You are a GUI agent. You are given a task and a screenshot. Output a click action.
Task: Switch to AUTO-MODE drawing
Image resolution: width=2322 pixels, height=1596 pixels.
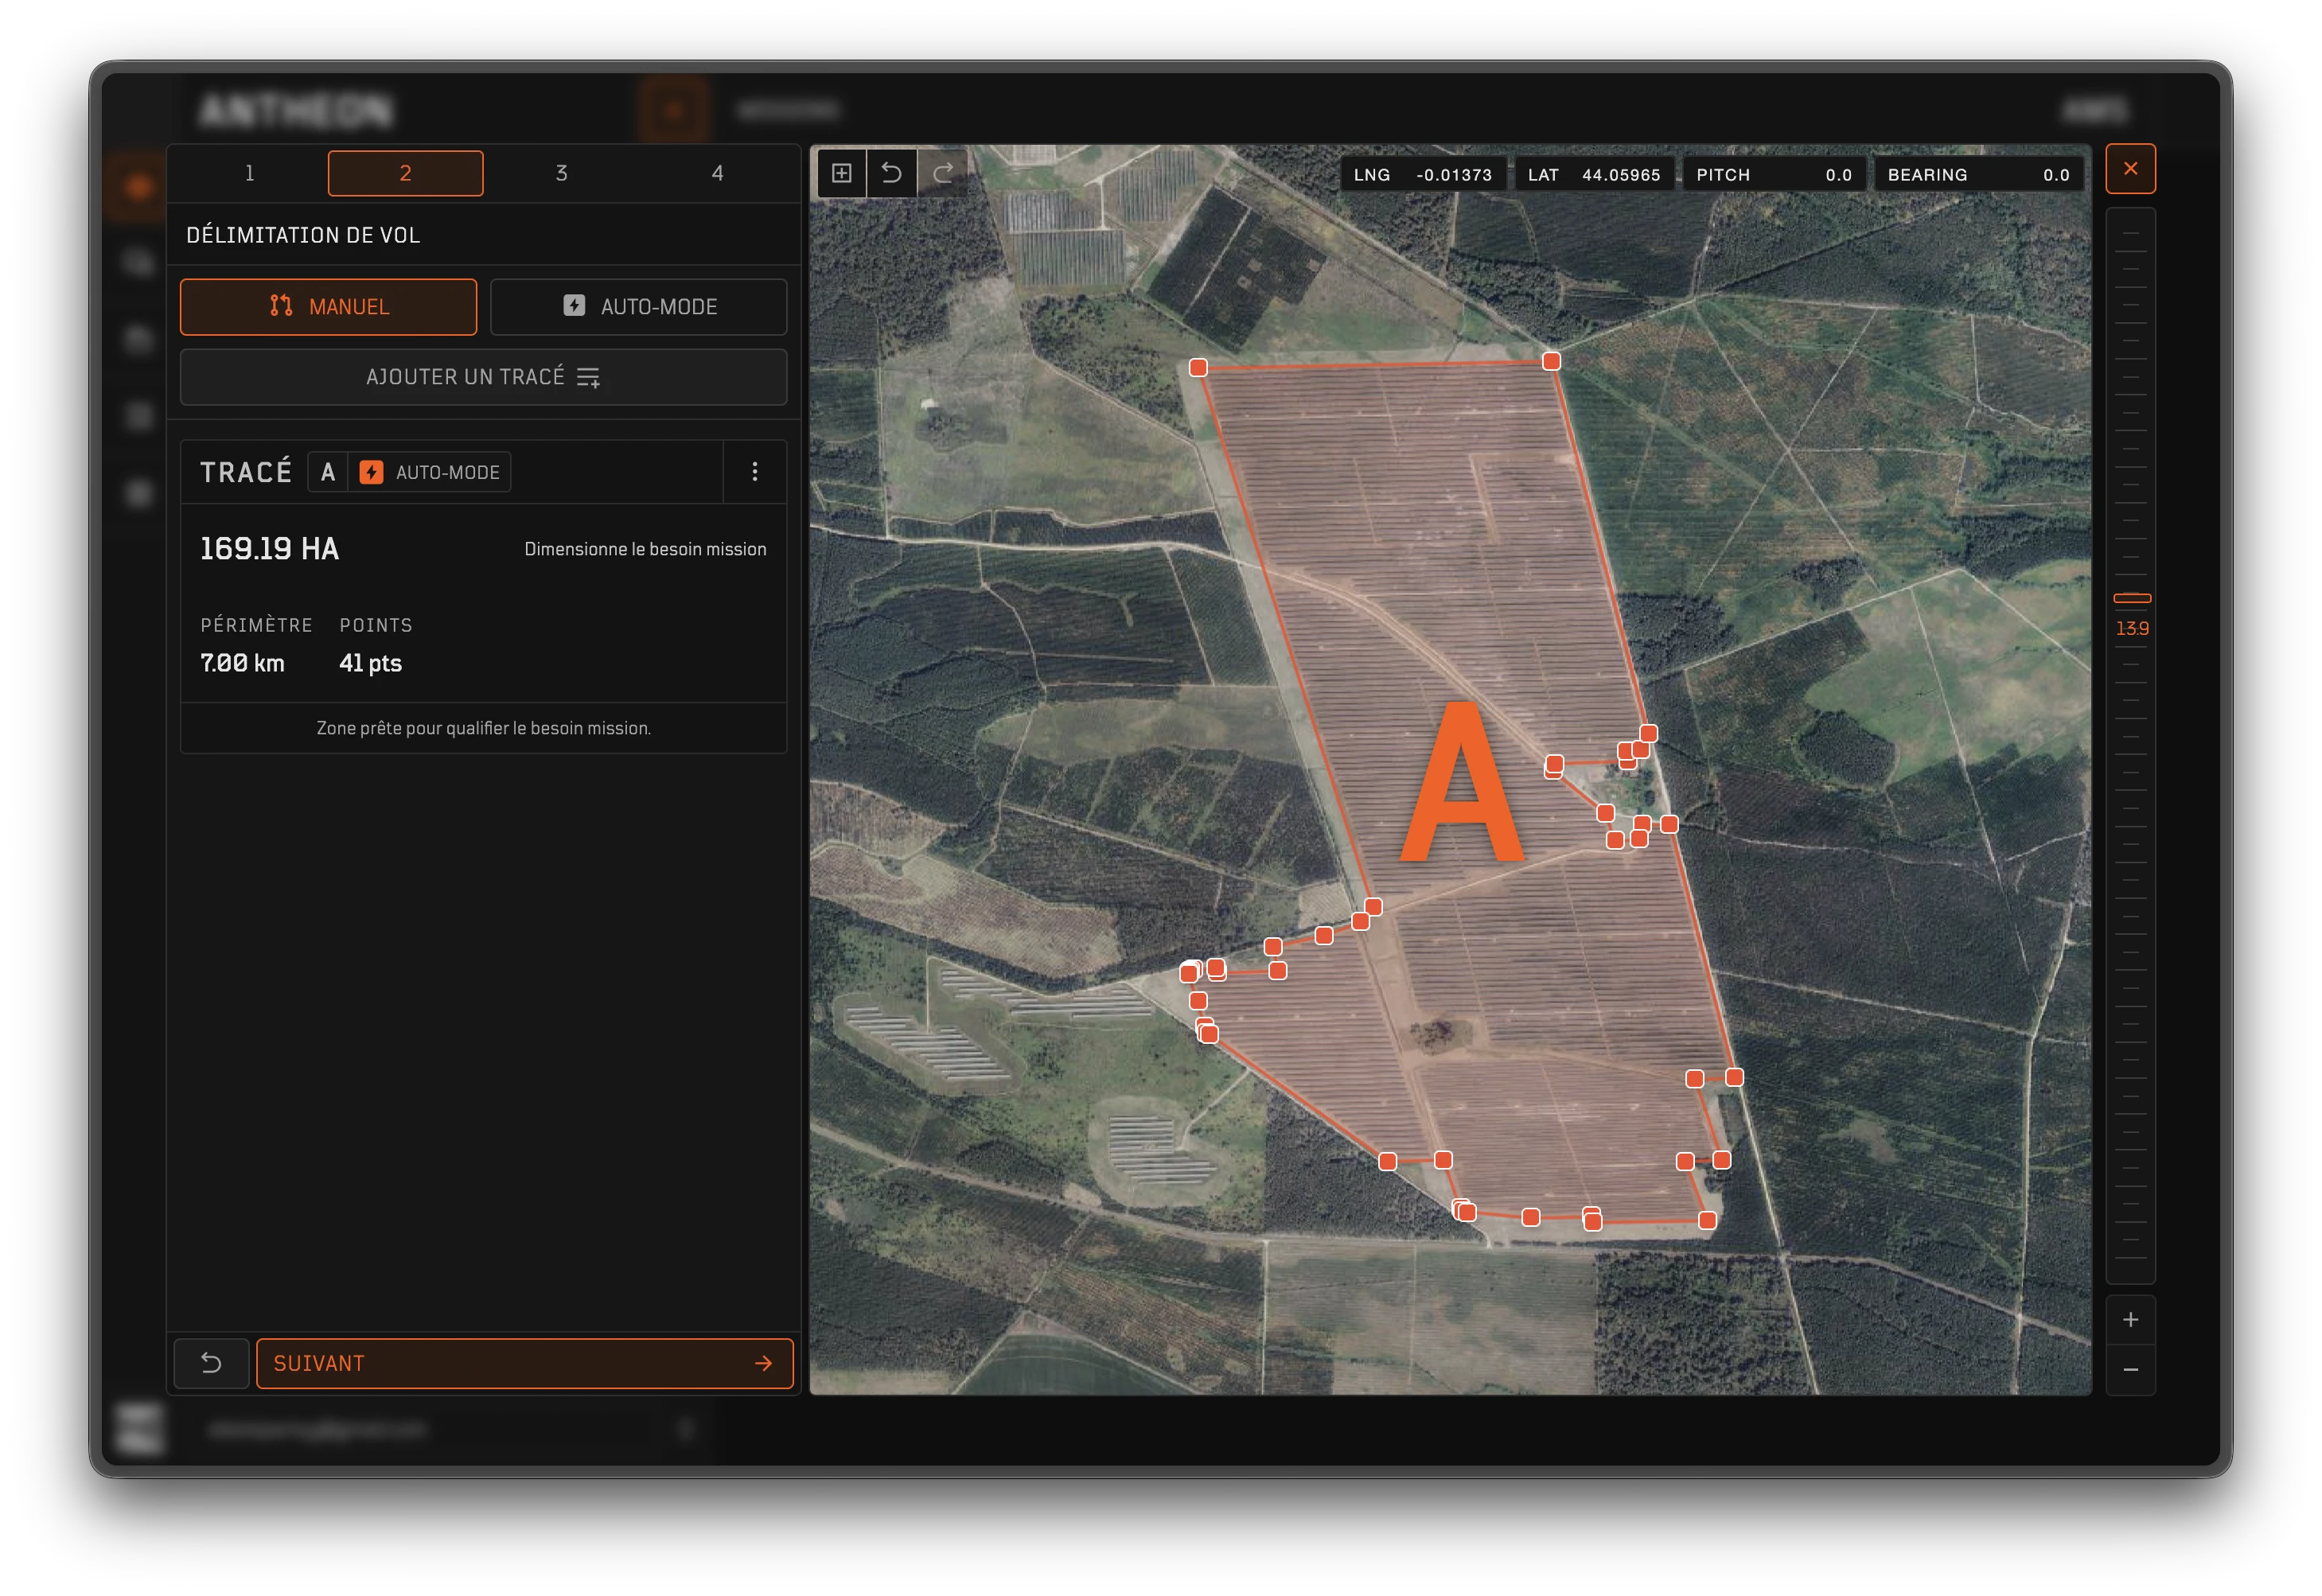(638, 306)
